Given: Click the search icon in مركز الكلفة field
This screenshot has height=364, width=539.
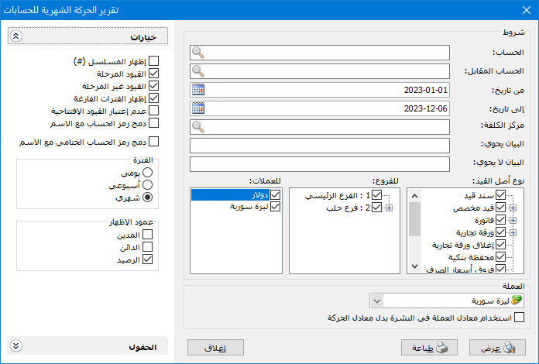Looking at the screenshot, I should click(x=198, y=127).
